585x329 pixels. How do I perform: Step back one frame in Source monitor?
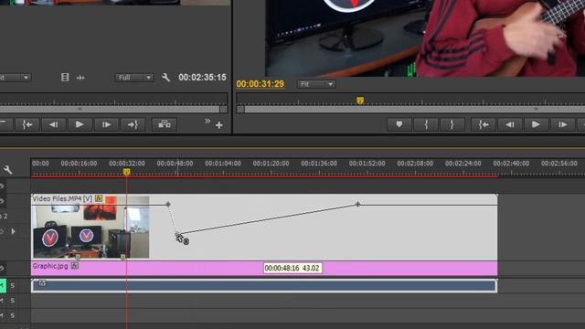pyautogui.click(x=53, y=124)
